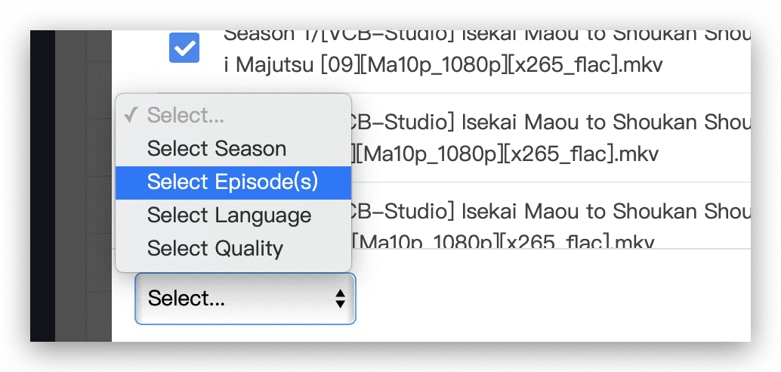Screen dimensions: 781x372
Task: Choose the highlighted Select Episode(s) option
Action: [x=233, y=182]
